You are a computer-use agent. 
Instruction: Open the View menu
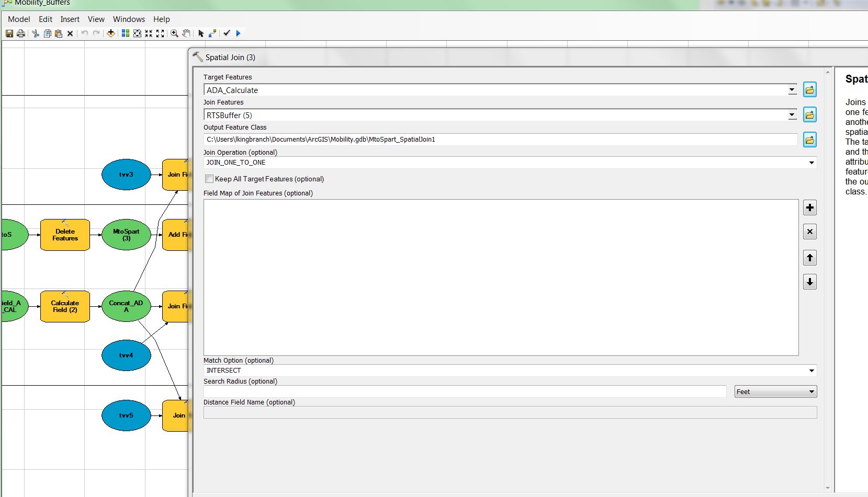(96, 19)
